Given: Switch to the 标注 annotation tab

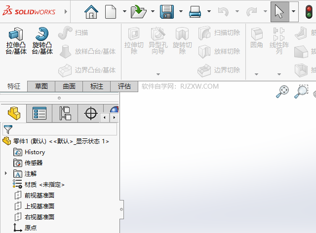Looking at the screenshot, I should coord(97,86).
